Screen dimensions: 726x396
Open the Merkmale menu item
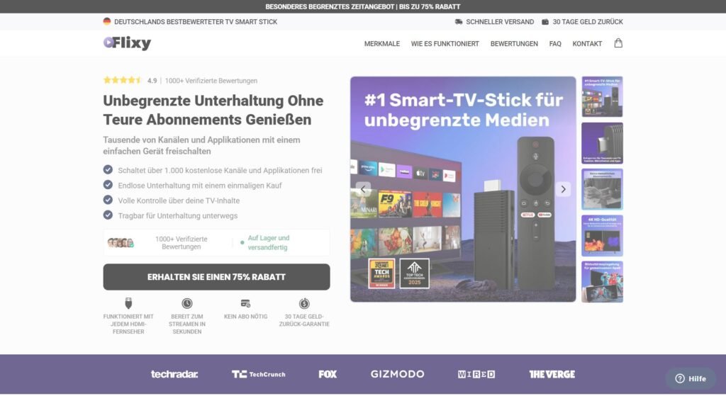point(382,44)
